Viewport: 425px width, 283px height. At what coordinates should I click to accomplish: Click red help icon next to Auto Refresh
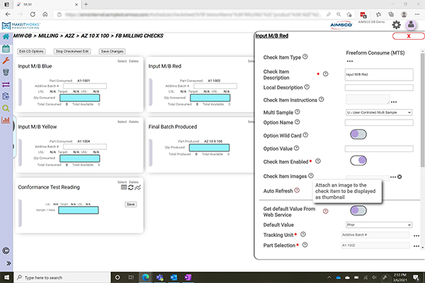pos(297,190)
